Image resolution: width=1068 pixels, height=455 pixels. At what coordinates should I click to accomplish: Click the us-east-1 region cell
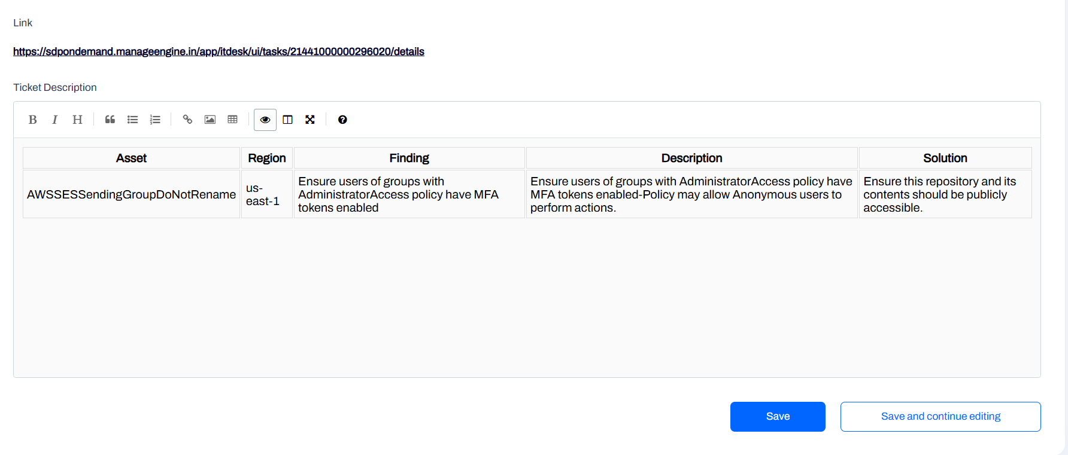point(263,195)
